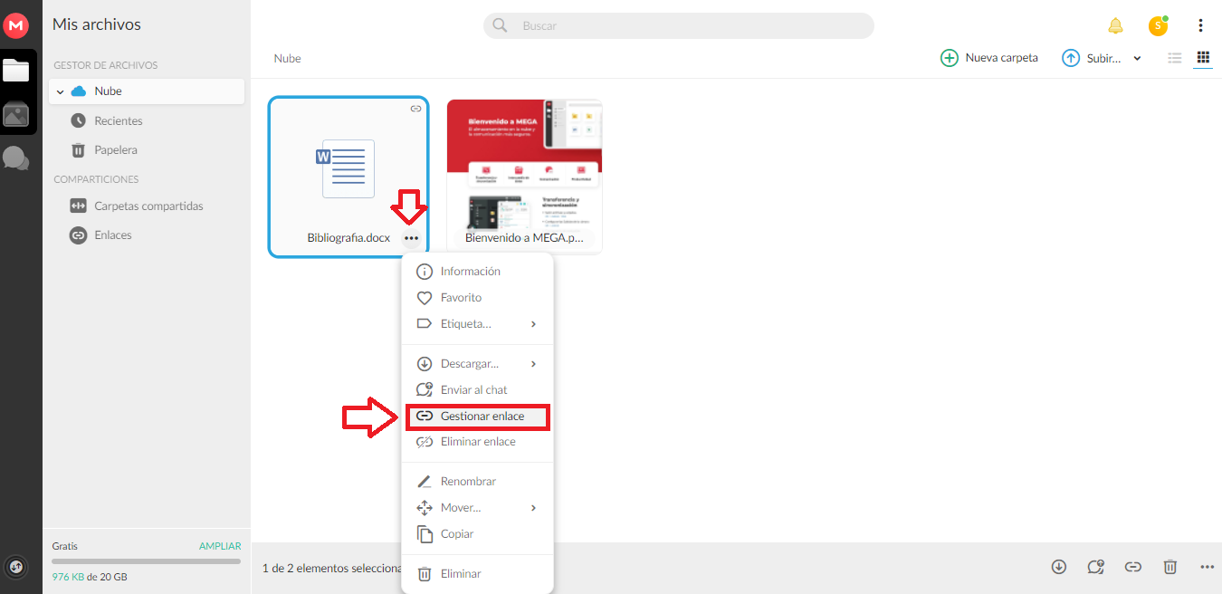The image size is (1222, 594).
Task: Click AMPLIAR upgrade link
Action: tap(220, 546)
